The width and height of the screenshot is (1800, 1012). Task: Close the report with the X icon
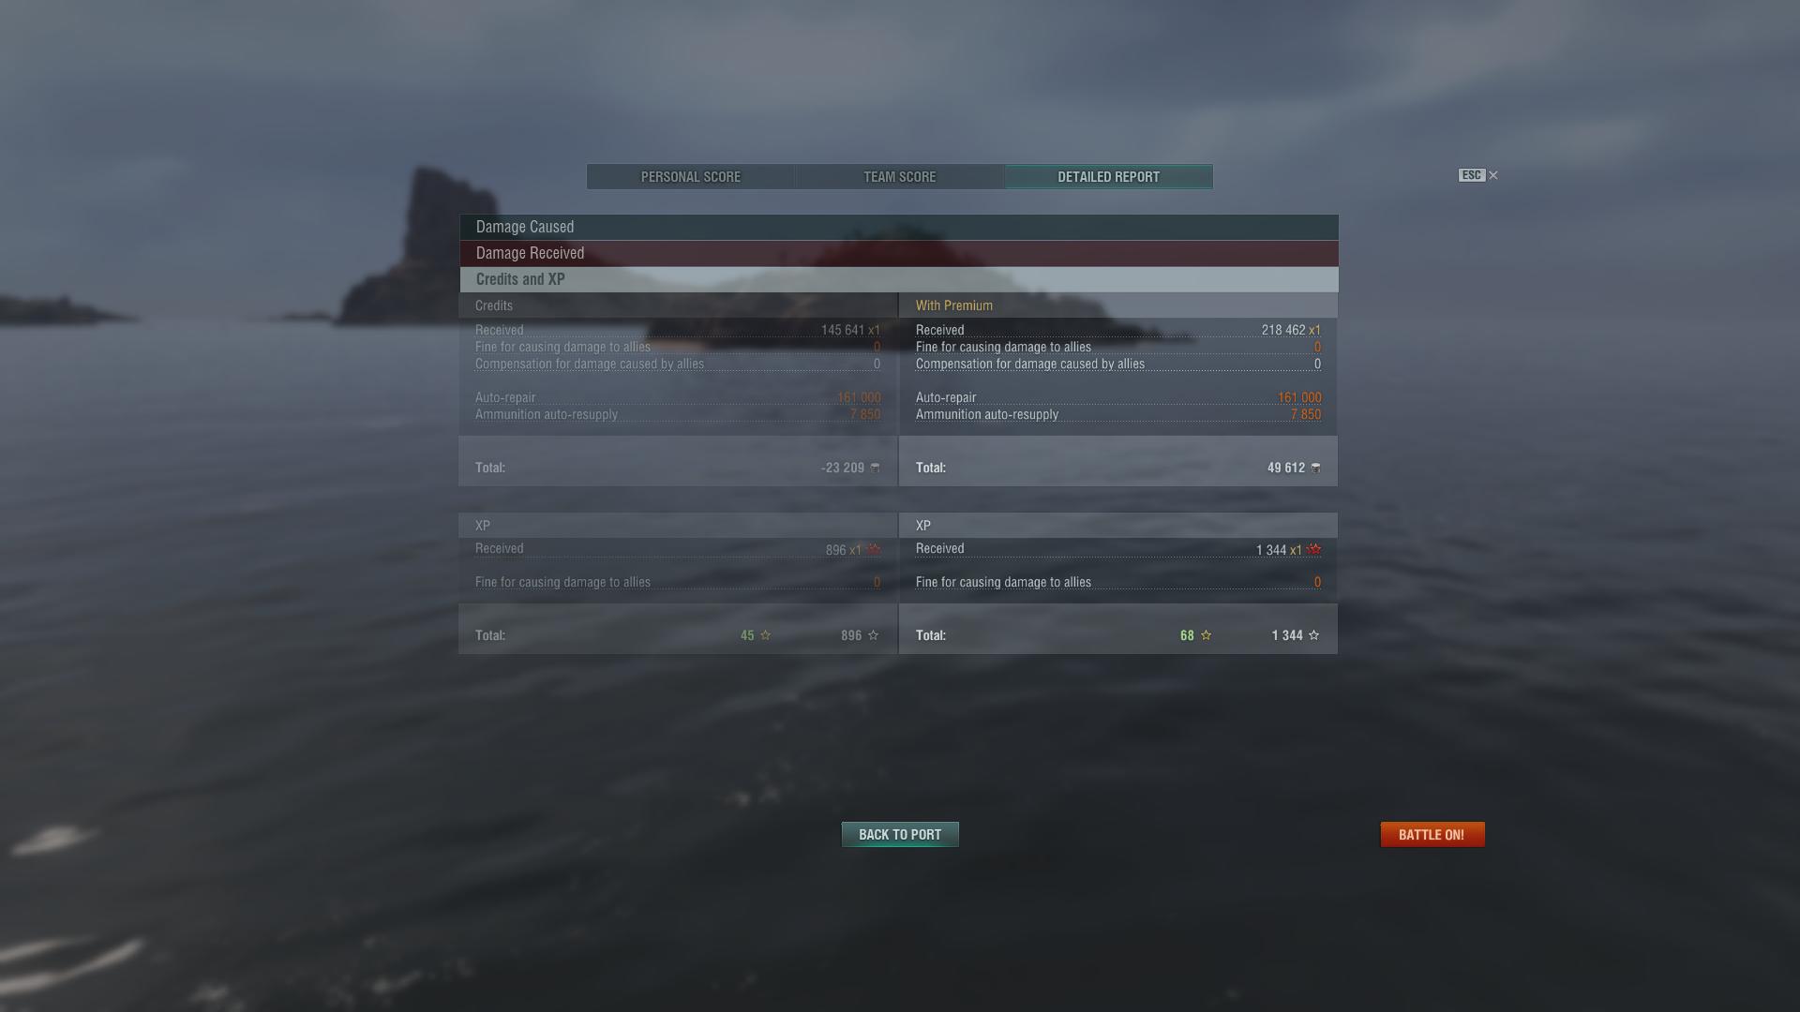(x=1493, y=175)
